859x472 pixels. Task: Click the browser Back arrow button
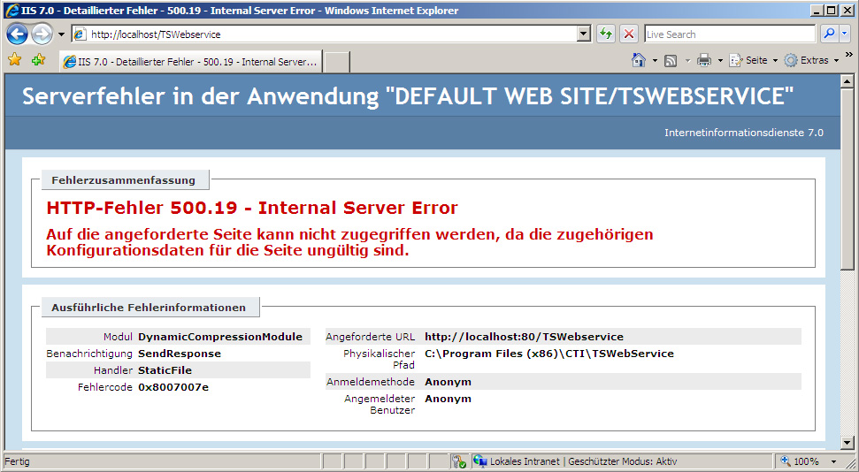click(17, 34)
